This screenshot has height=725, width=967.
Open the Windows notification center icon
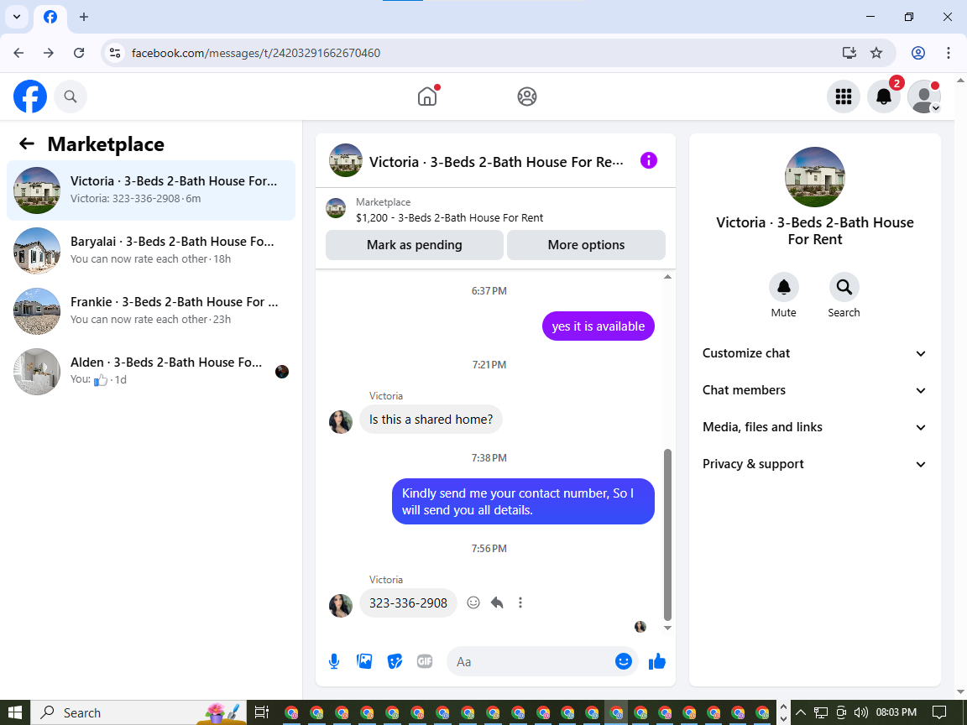pos(939,712)
